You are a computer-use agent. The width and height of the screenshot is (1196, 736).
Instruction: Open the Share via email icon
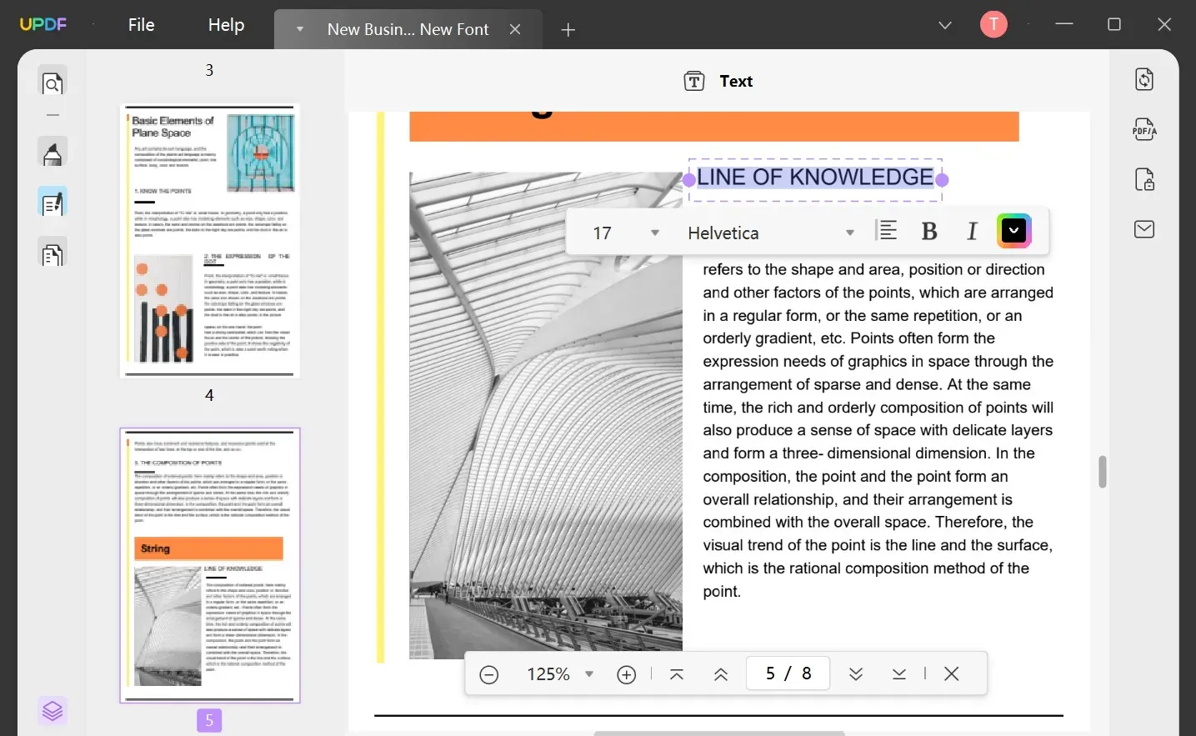coord(1144,229)
